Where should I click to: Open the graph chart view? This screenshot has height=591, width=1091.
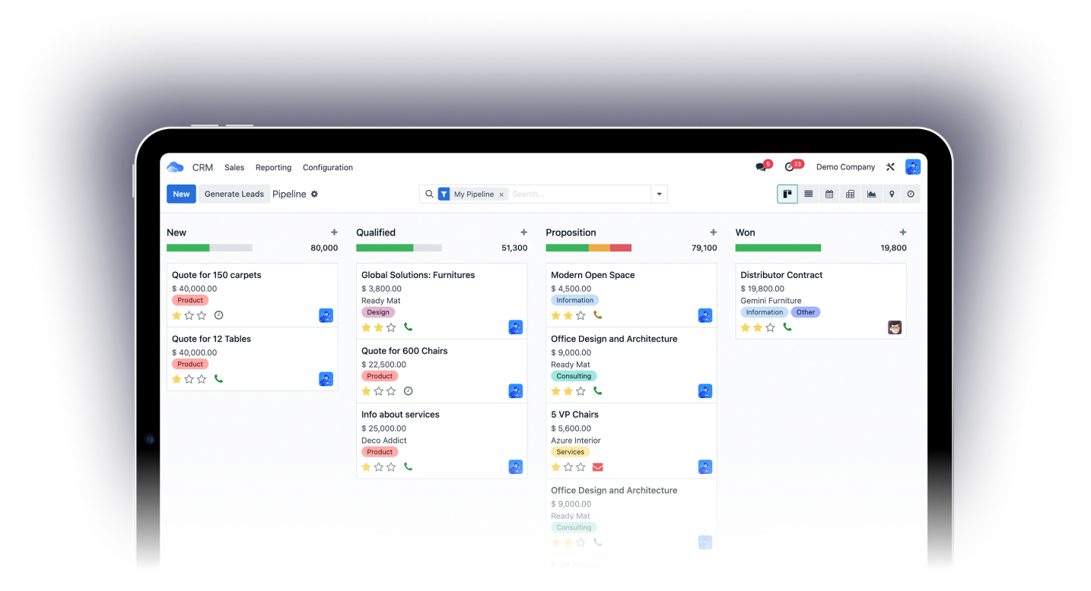(x=871, y=194)
